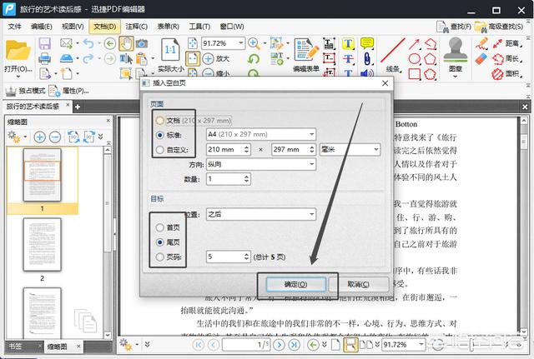This screenshot has width=534, height=359.
Task: Select the 标准 standard size radio
Action: pyautogui.click(x=159, y=135)
